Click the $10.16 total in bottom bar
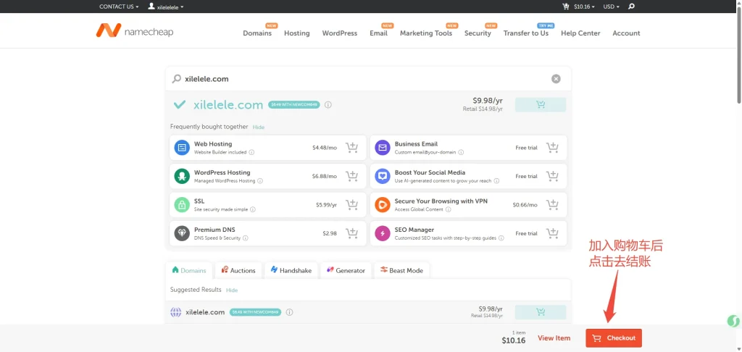 [514, 340]
